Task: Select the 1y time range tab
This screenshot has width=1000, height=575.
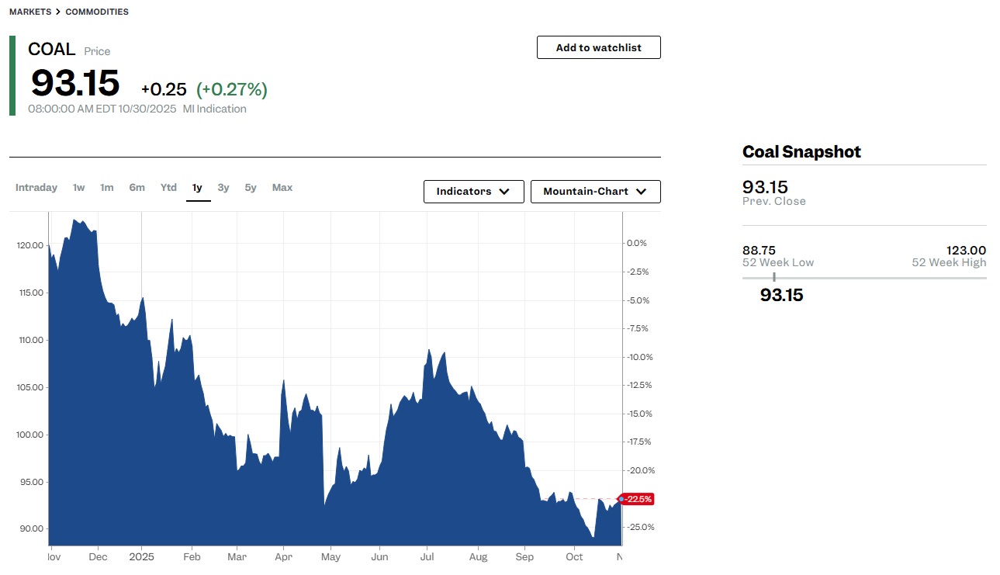Action: click(x=197, y=187)
